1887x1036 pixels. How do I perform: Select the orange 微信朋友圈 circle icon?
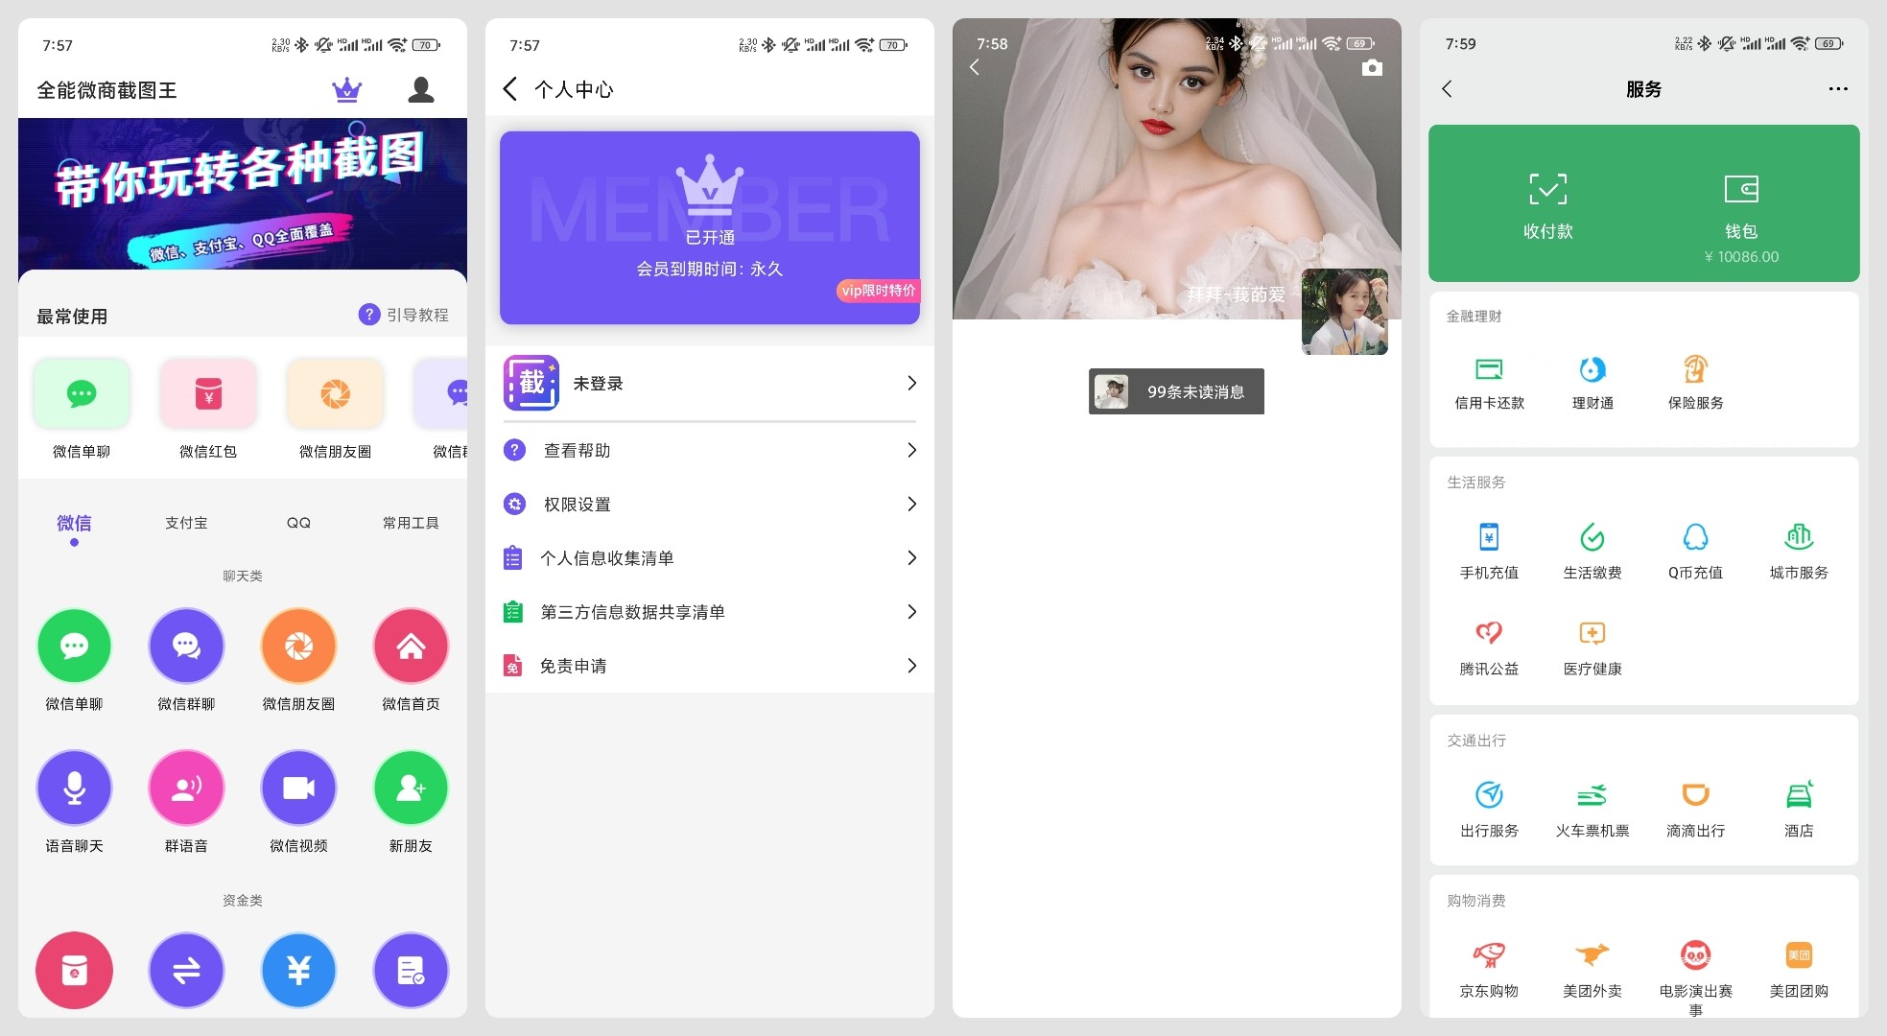[298, 646]
